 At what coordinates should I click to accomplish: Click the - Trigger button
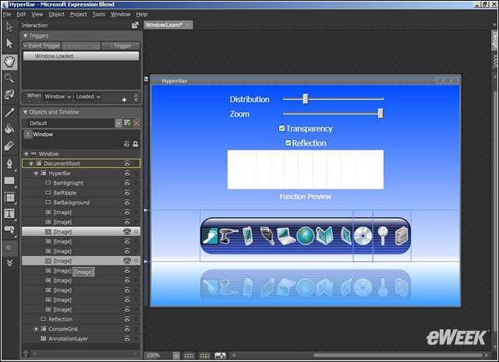coord(122,46)
